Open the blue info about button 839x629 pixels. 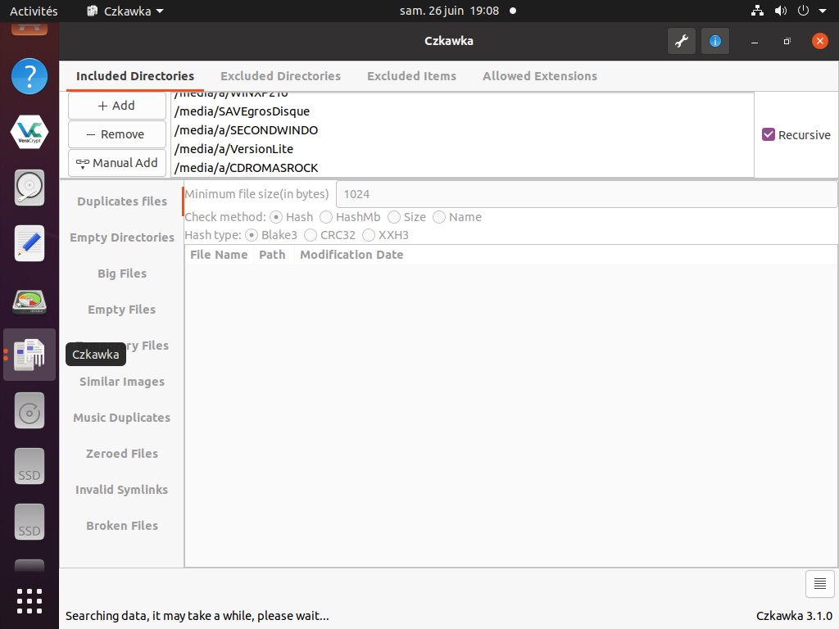[715, 41]
